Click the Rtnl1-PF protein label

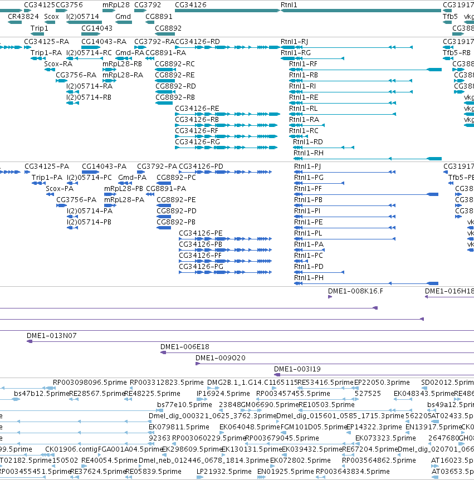point(307,189)
